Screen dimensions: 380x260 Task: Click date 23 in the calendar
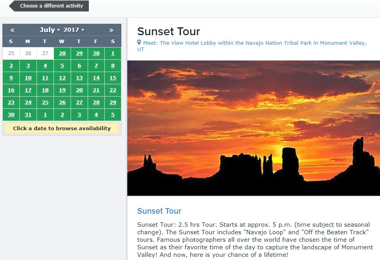pos(11,102)
